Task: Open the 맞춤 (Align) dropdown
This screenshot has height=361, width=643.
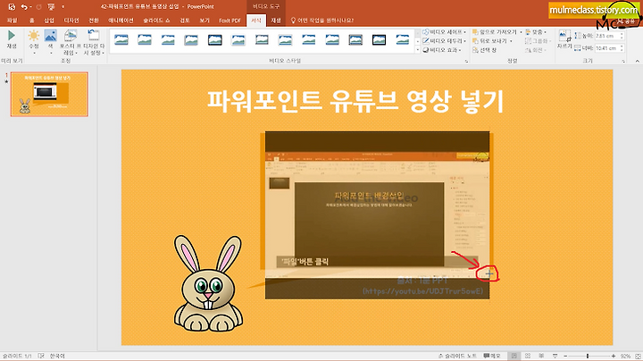Action: tap(536, 32)
